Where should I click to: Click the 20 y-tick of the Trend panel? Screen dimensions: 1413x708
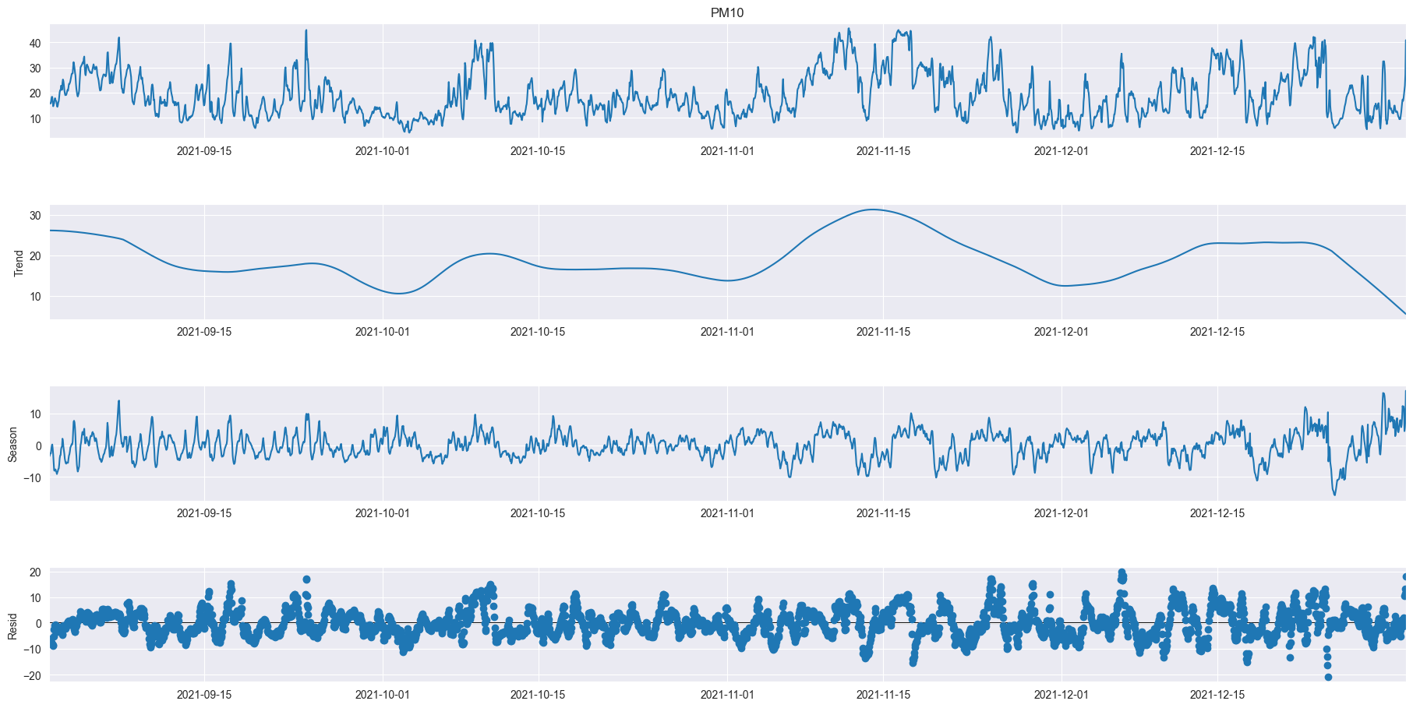pos(36,256)
